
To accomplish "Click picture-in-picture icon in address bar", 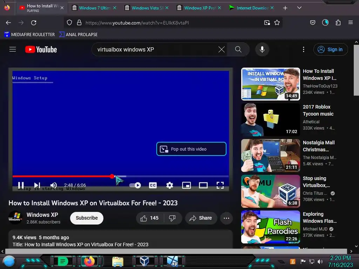I will pos(267,23).
